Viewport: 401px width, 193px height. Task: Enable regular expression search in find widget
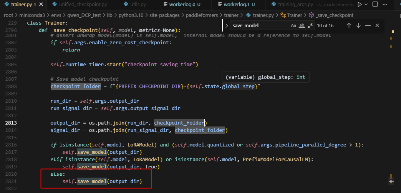[310, 25]
